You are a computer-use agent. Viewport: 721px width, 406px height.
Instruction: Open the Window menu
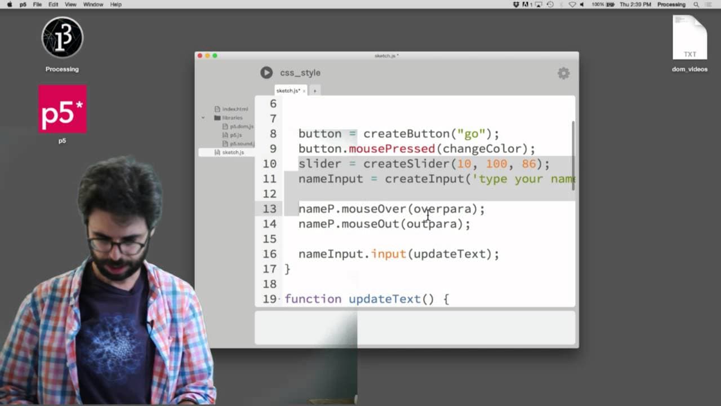click(x=93, y=5)
